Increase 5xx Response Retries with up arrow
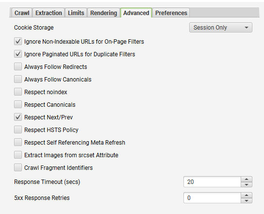This screenshot has height=214, width=264. [247, 195]
